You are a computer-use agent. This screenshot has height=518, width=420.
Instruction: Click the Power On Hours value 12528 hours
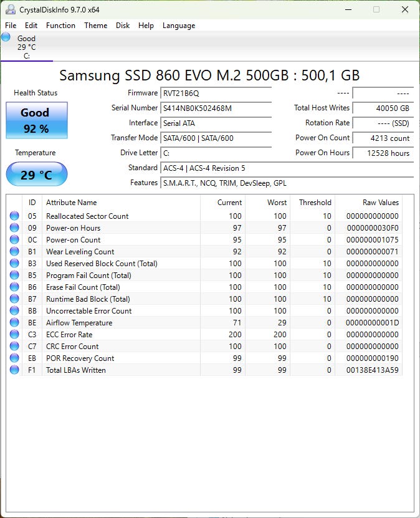coord(383,153)
